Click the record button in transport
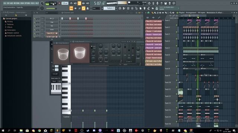 click(x=59, y=3)
